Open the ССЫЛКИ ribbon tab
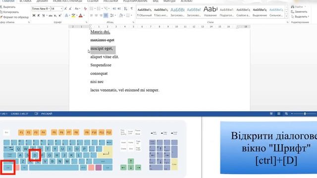 93,1
